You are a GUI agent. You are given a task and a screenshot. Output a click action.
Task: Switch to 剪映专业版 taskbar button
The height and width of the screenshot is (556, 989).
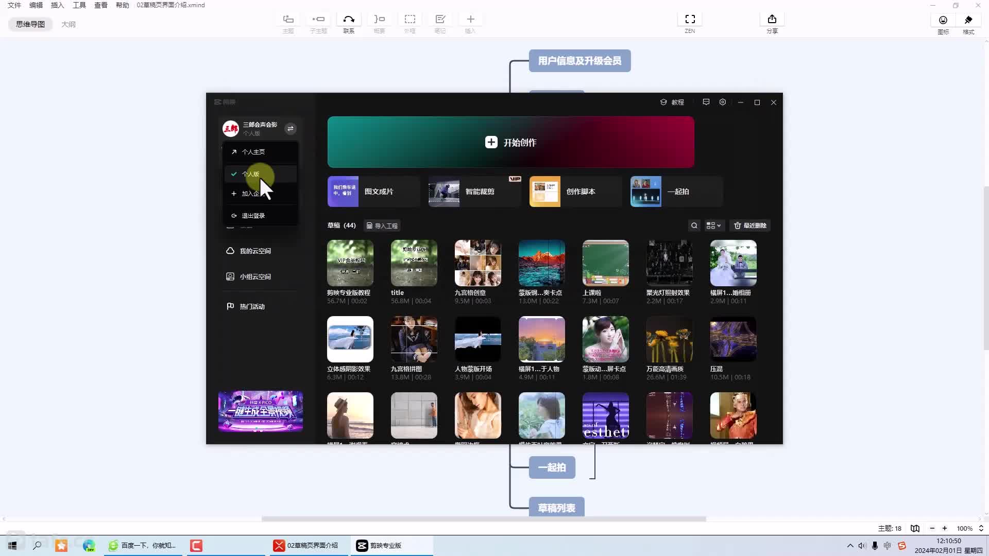pyautogui.click(x=393, y=545)
